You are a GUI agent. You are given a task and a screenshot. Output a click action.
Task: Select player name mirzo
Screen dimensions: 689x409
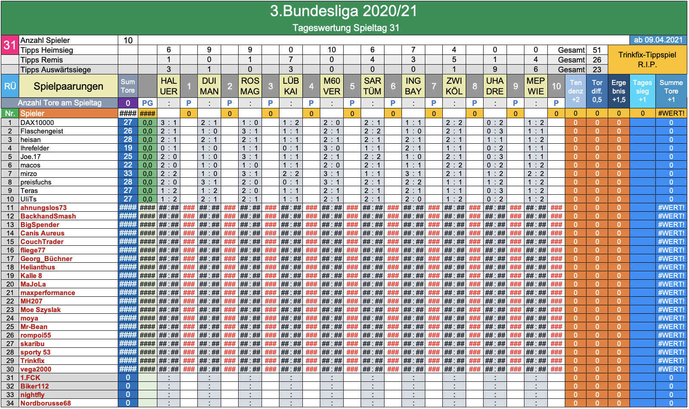(x=28, y=173)
